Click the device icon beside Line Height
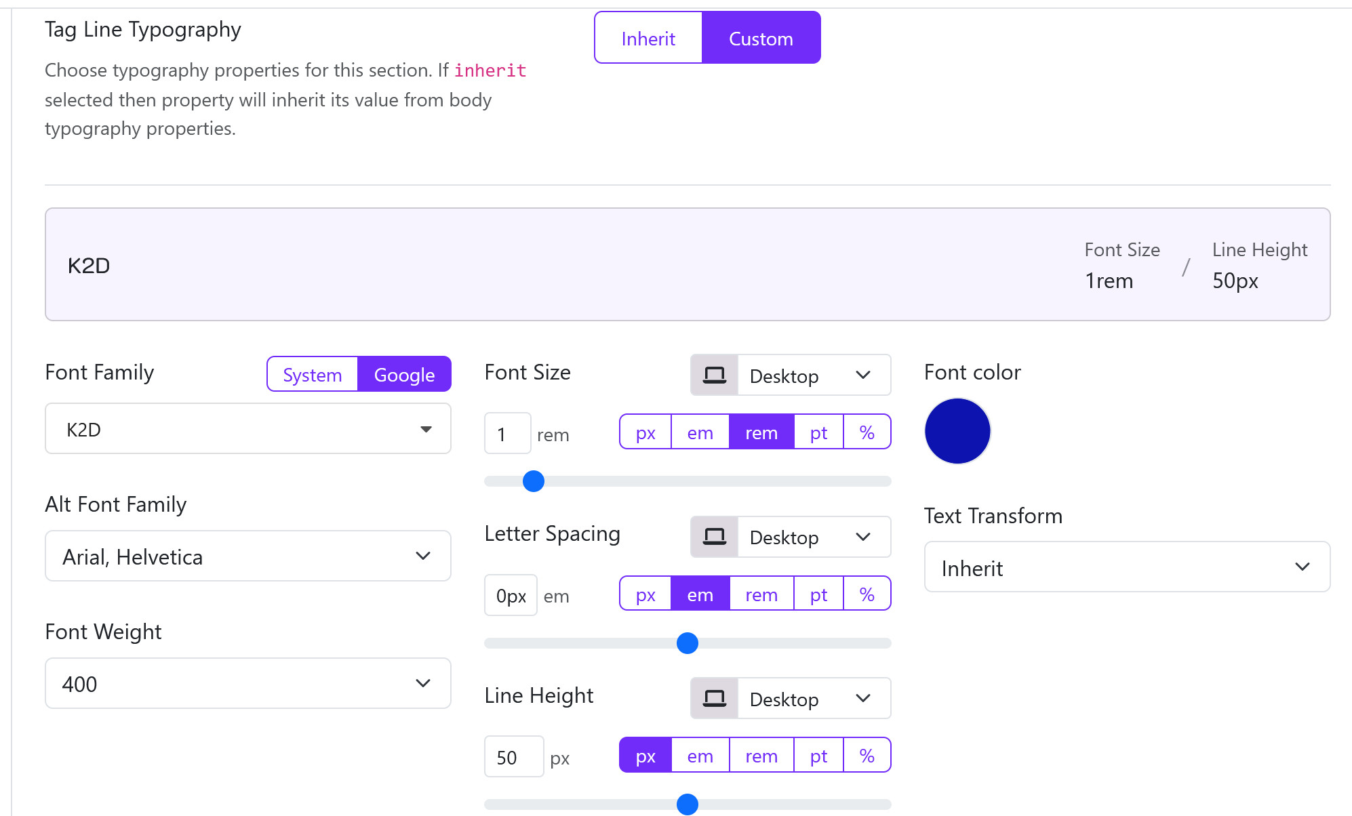The height and width of the screenshot is (816, 1352). 713,697
